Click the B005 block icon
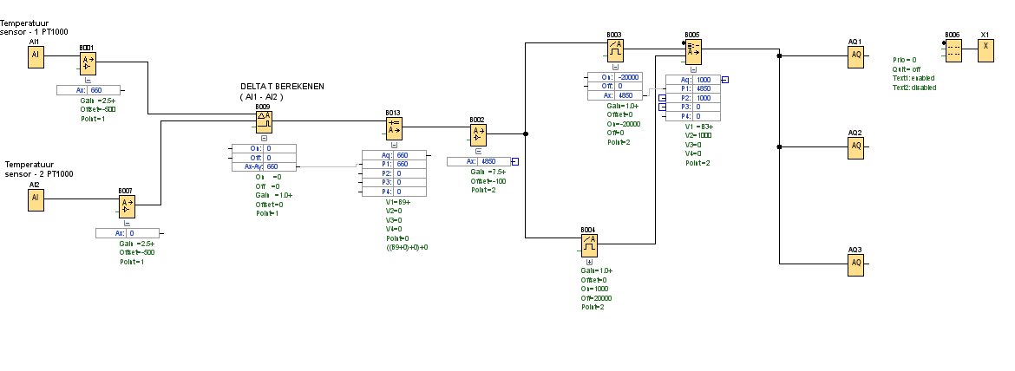Viewport: 1015px width, 371px height. tap(693, 50)
